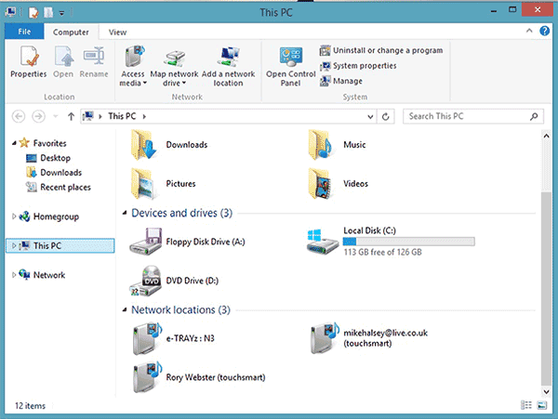Click the Properties icon in the ribbon
The height and width of the screenshot is (419, 558).
(x=28, y=61)
